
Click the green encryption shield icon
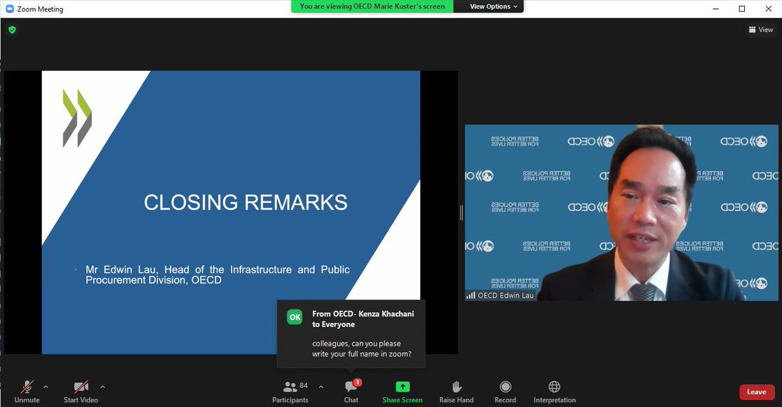point(12,29)
